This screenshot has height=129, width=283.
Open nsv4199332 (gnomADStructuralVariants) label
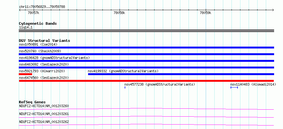[x=123, y=71]
